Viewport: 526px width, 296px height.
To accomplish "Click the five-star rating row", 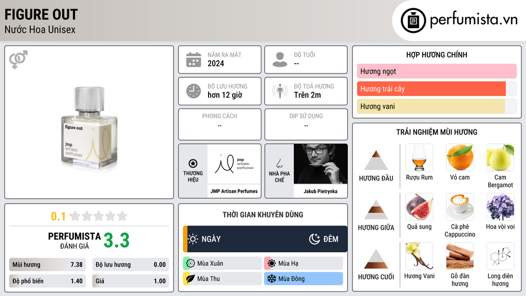I will tap(99, 216).
